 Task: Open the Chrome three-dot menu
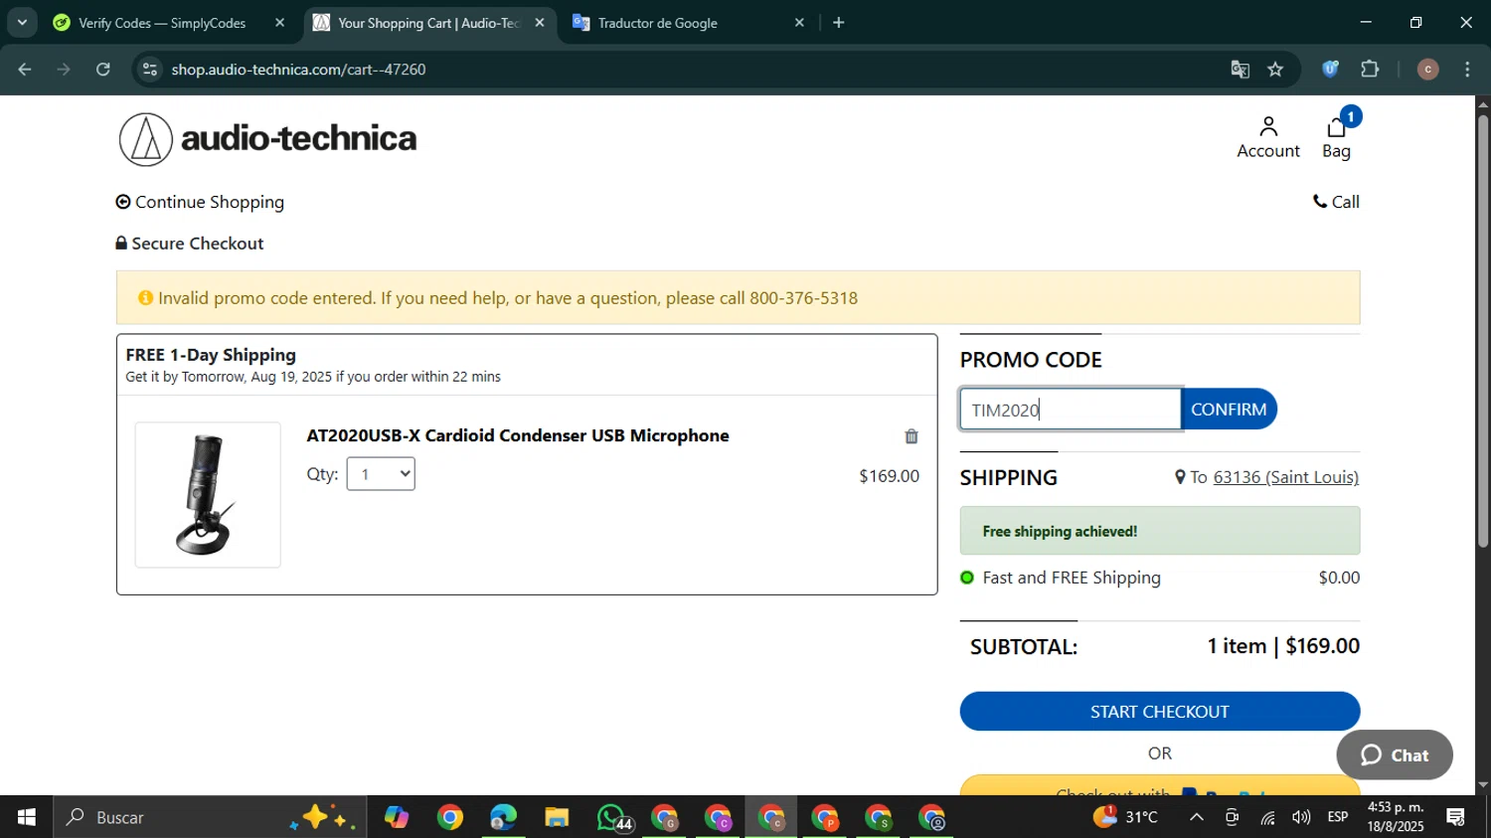click(1467, 70)
